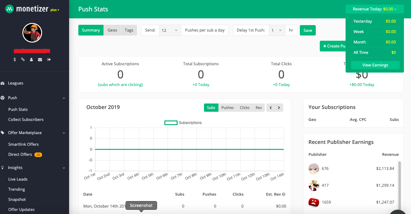Select the Month revenue row
Viewport: 411px width, 214px height.
(374, 42)
